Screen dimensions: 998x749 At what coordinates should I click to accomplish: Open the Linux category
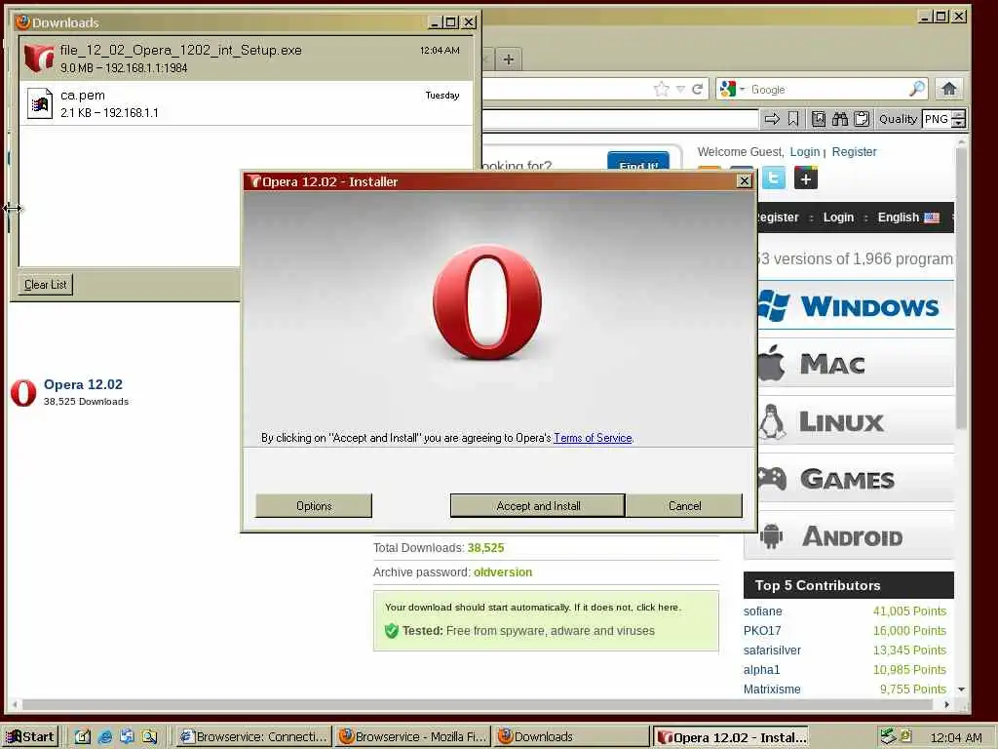[856, 421]
